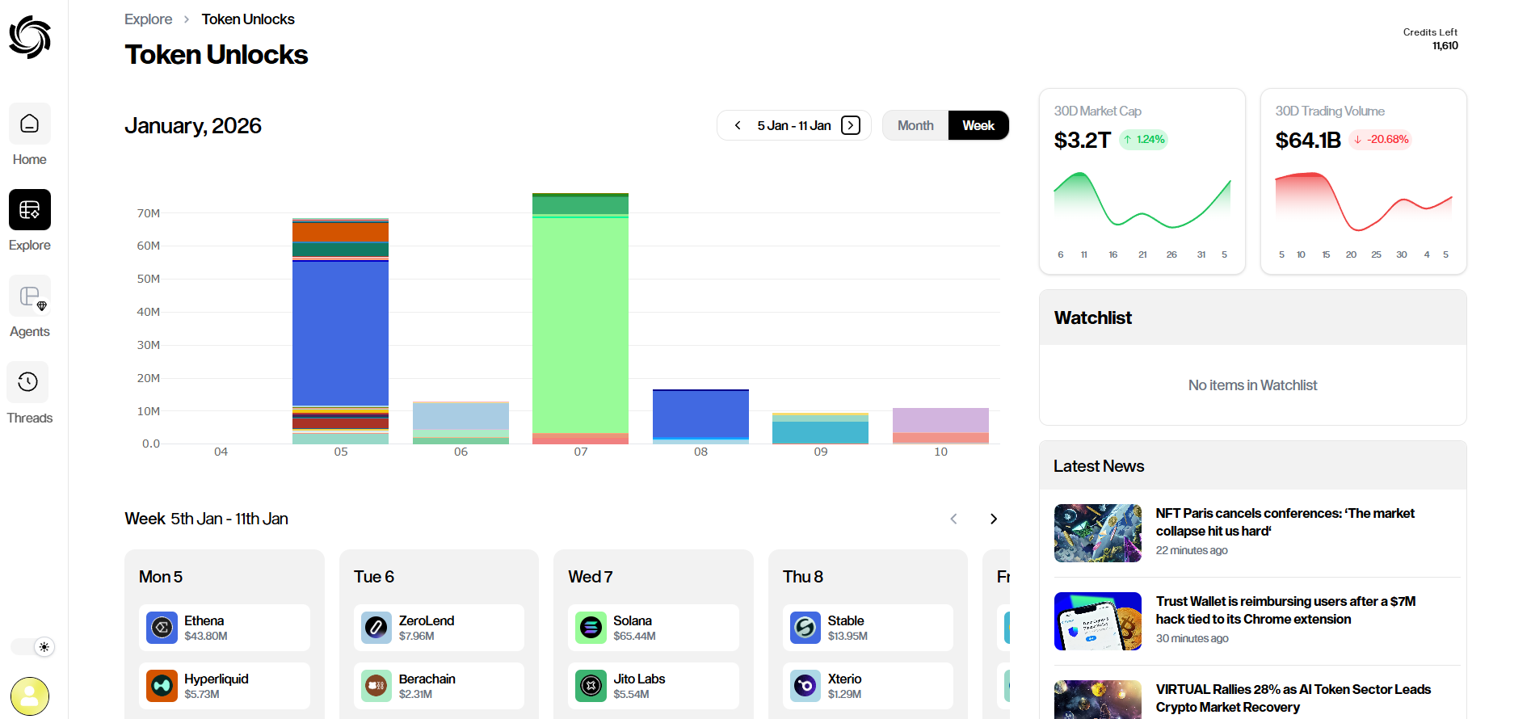Click the Tue 6 day heading
This screenshot has height=719, width=1531.
point(374,577)
